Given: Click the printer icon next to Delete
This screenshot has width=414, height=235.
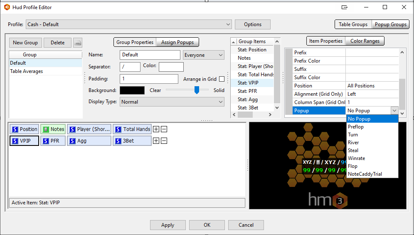Looking at the screenshot, I should (78, 43).
